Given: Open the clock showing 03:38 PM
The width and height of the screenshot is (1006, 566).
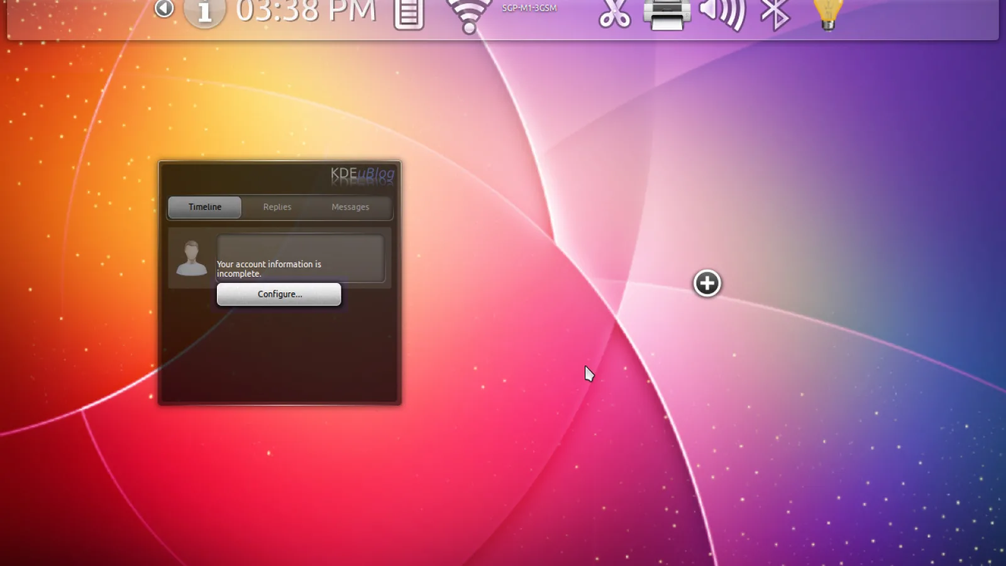Looking at the screenshot, I should 306,11.
